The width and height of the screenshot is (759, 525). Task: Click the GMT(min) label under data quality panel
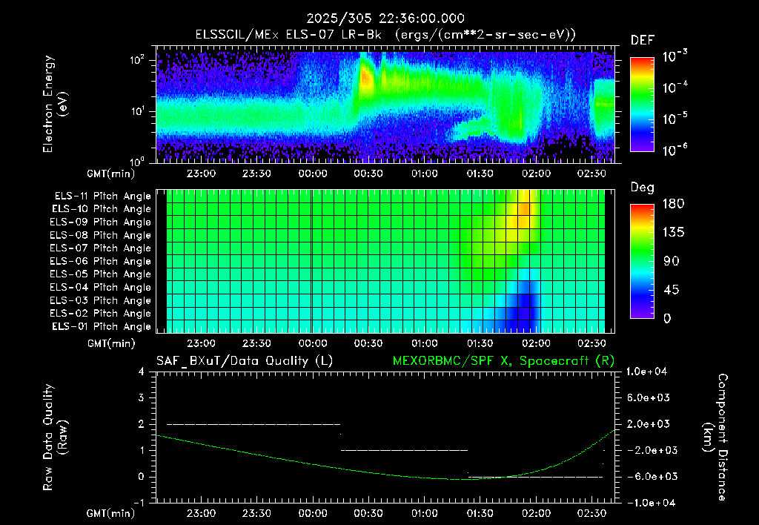point(111,513)
